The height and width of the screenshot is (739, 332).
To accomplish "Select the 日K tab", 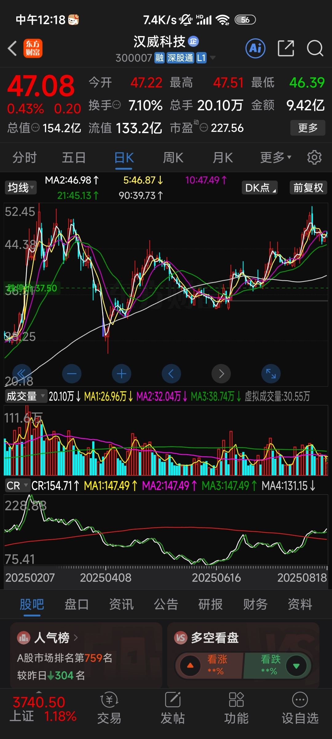I will pos(124,158).
